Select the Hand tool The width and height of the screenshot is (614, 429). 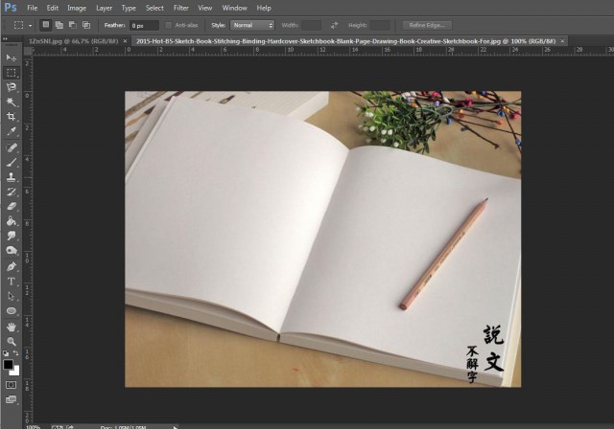coord(11,327)
